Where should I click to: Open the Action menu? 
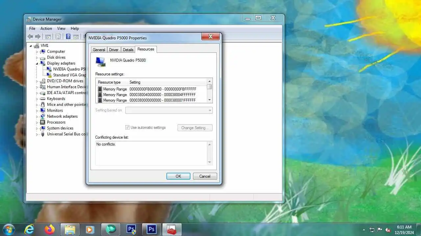pyautogui.click(x=46, y=29)
